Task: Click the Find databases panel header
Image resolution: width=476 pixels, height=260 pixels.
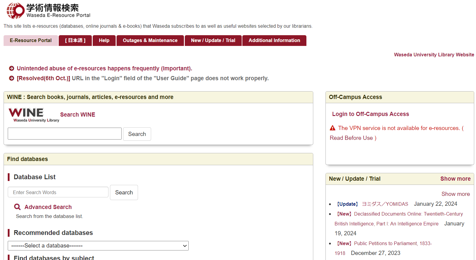Action: point(158,159)
